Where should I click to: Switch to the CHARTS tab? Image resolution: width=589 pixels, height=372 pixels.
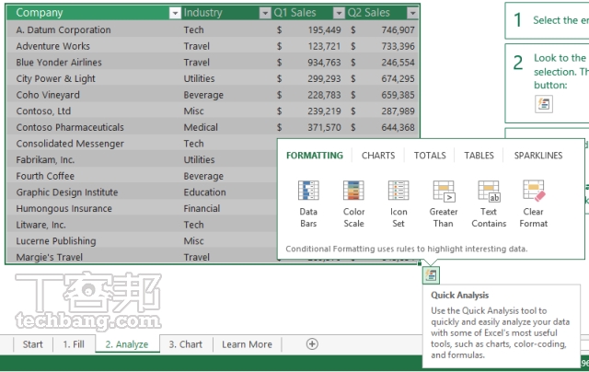coord(378,156)
